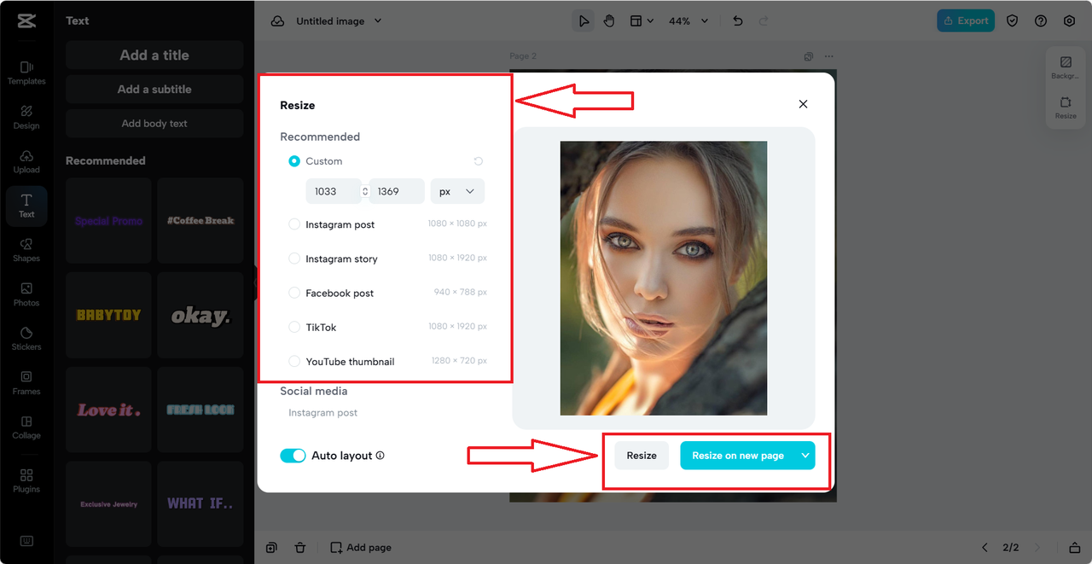Choose the FRESH LOOK text style
1092x564 pixels.
click(x=200, y=410)
